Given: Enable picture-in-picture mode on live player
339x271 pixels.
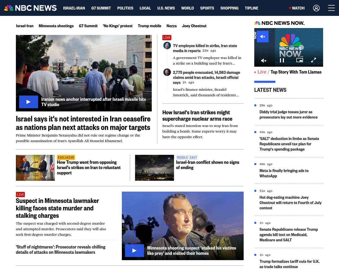Looking at the screenshot, I should (300, 60).
